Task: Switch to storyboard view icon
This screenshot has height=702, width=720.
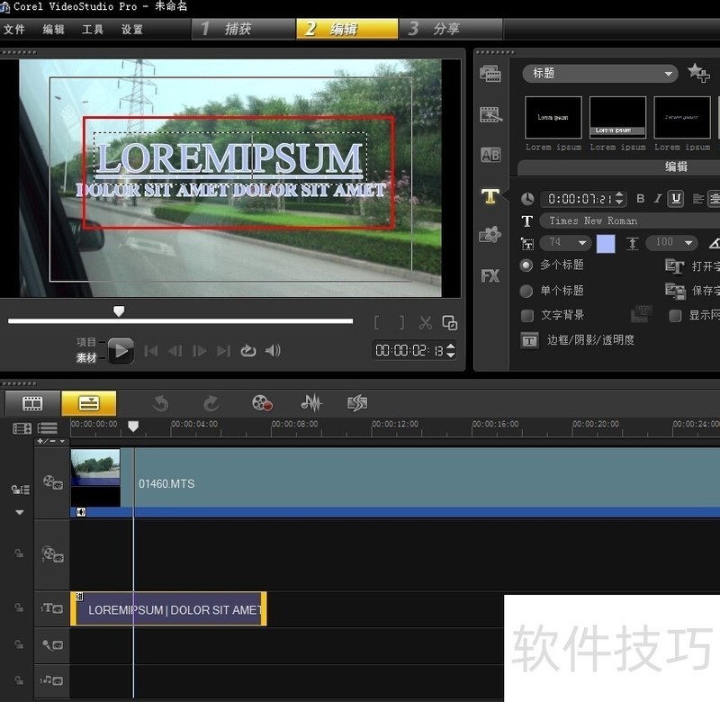Action: tap(32, 403)
